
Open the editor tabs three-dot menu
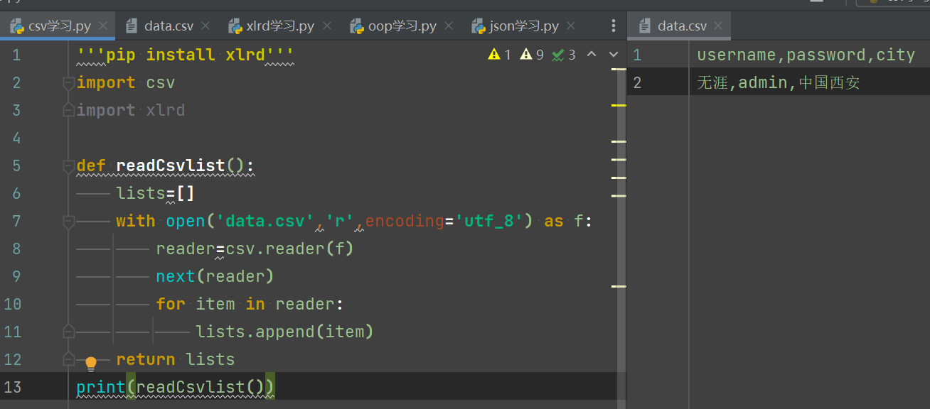click(614, 26)
